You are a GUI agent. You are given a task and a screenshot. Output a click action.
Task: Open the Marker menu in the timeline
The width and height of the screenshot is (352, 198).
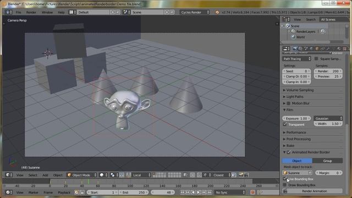pyautogui.click(x=33, y=192)
